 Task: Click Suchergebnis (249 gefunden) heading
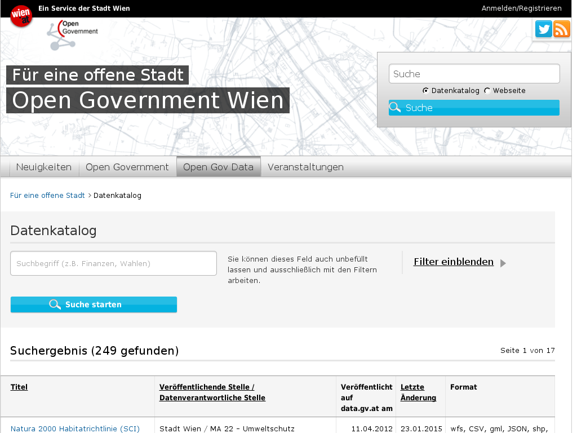[x=94, y=351]
